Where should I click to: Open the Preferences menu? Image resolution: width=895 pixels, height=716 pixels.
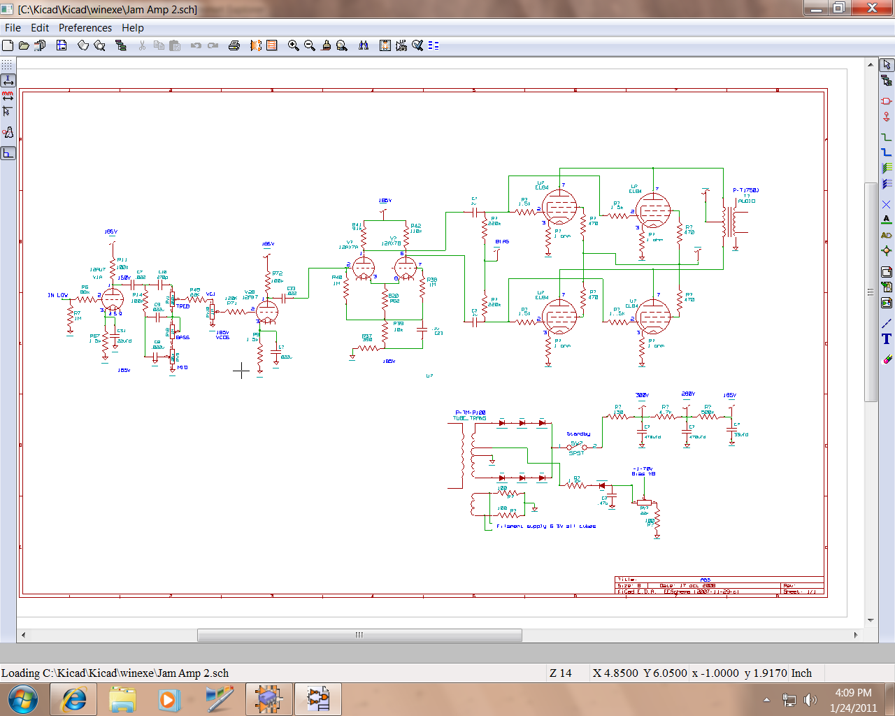click(x=85, y=28)
